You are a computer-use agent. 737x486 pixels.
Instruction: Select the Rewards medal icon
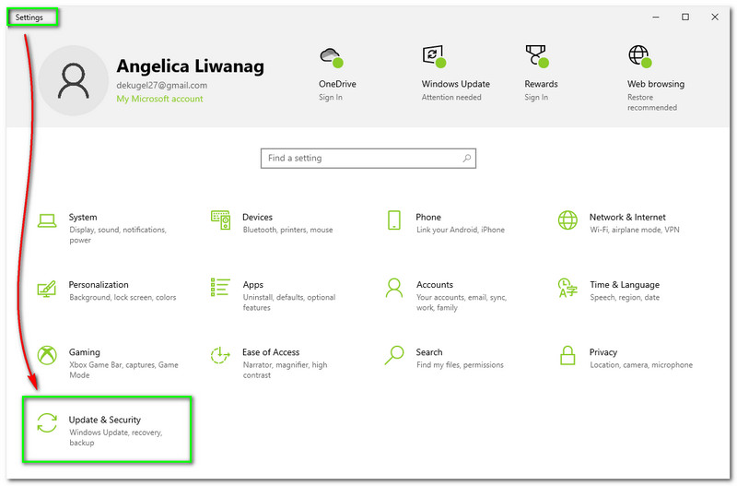537,56
